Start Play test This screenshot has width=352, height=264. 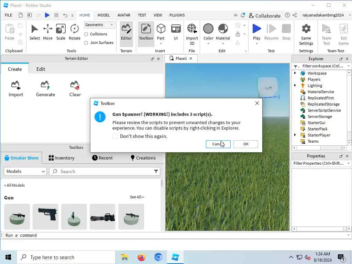(x=256, y=29)
